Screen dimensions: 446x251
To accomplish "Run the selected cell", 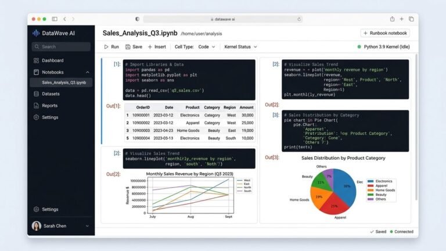I will pyautogui.click(x=111, y=47).
